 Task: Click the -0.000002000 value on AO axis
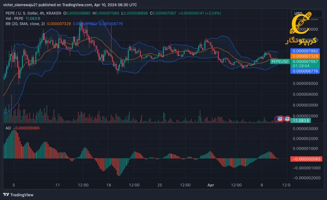[307, 178]
